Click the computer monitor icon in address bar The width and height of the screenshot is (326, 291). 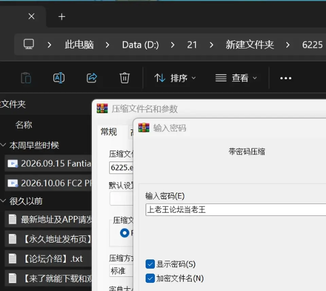pos(29,44)
